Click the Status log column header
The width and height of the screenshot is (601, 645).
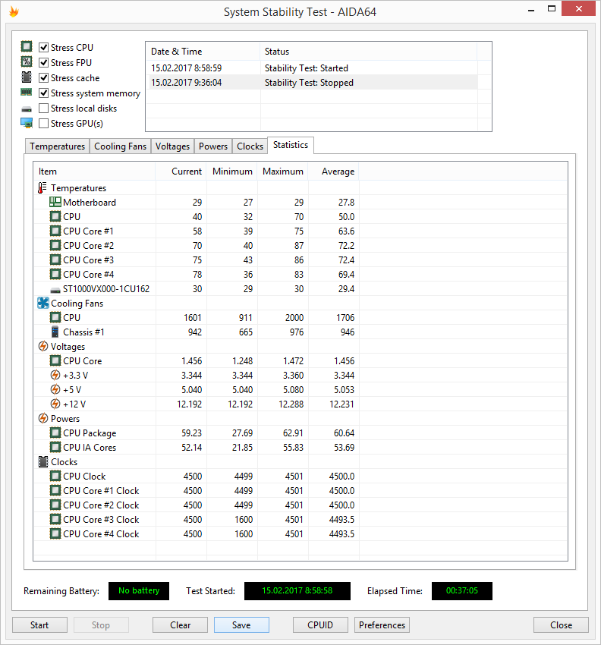tap(369, 52)
